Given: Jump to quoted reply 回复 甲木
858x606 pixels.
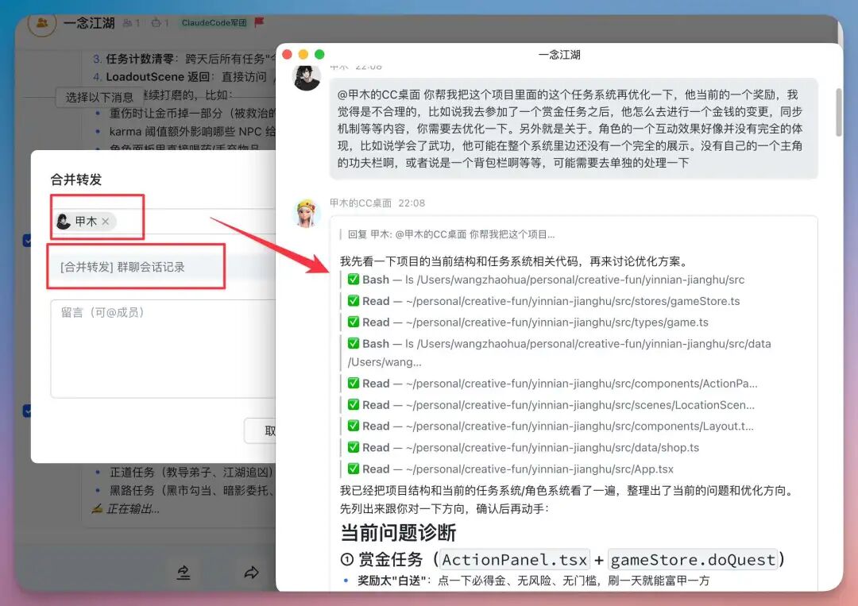Looking at the screenshot, I should click(x=451, y=234).
